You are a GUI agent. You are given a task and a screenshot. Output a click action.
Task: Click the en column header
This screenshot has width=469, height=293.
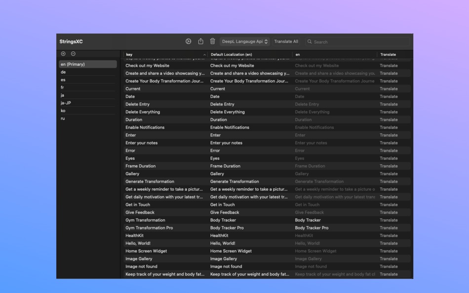[335, 54]
